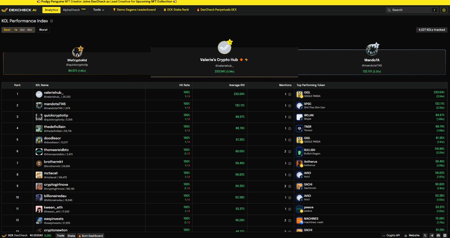This screenshot has height=238, width=450.
Task: Switch to Worst performers
Action: click(43, 30)
